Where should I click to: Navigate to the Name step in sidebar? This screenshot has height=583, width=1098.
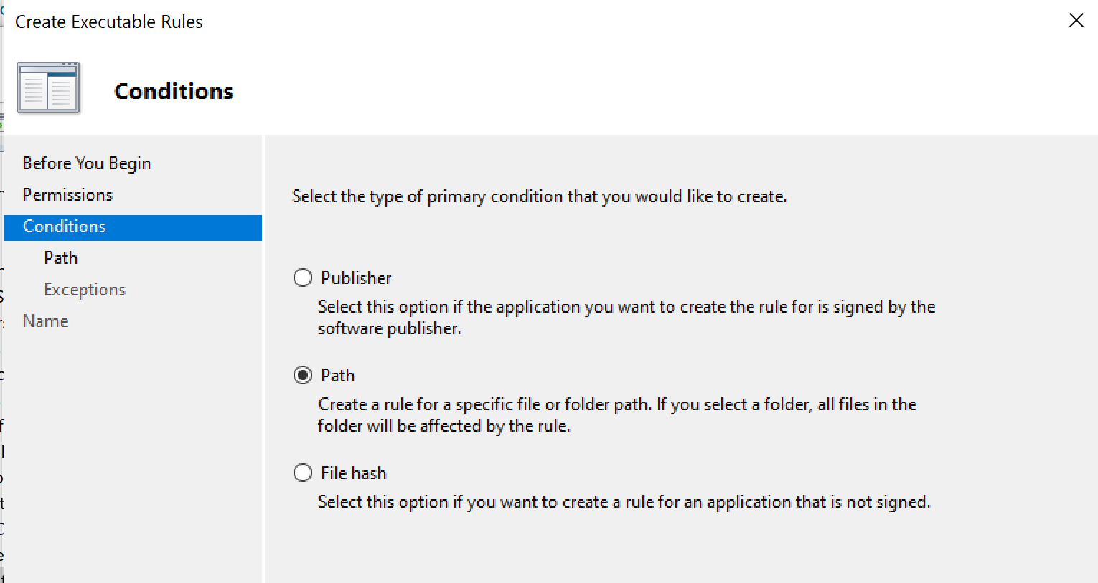(x=45, y=321)
